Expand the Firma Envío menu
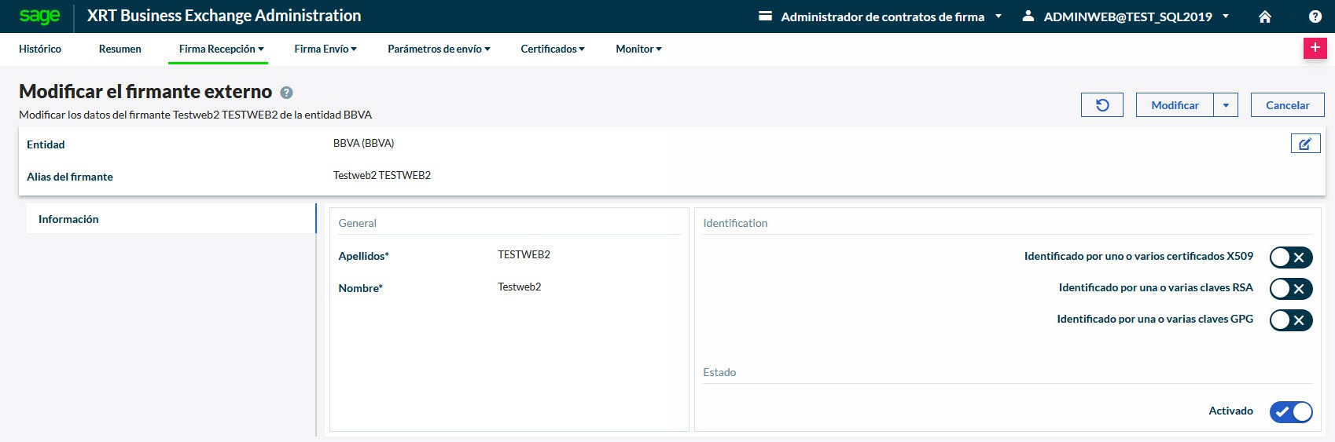The height and width of the screenshot is (442, 1335). pyautogui.click(x=325, y=49)
